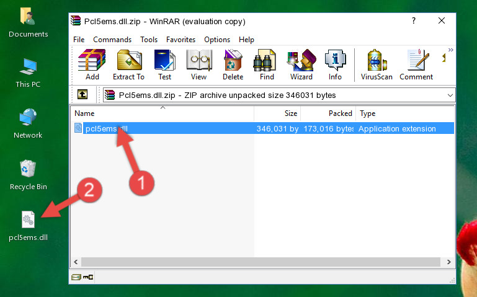Click the WinRAR title bar icon
The width and height of the screenshot is (477, 297).
coord(76,20)
